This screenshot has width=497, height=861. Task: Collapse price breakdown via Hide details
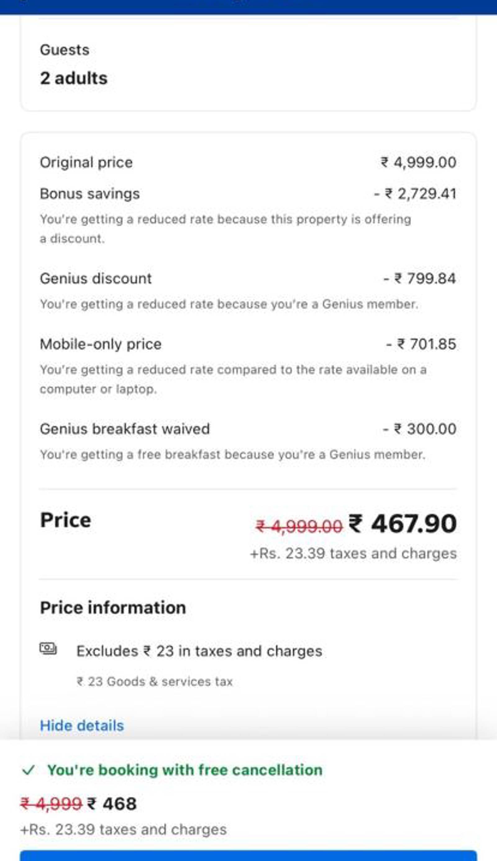pos(82,725)
